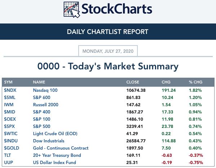Click the StockCharts logo icon

tap(72, 10)
